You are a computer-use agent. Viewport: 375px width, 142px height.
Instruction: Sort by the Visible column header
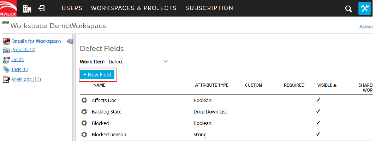click(x=326, y=85)
